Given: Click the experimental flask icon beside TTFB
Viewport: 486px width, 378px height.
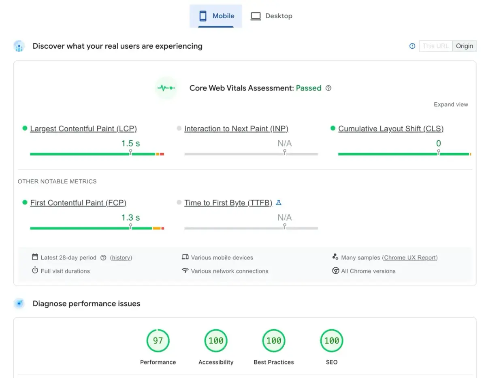Looking at the screenshot, I should [x=279, y=202].
